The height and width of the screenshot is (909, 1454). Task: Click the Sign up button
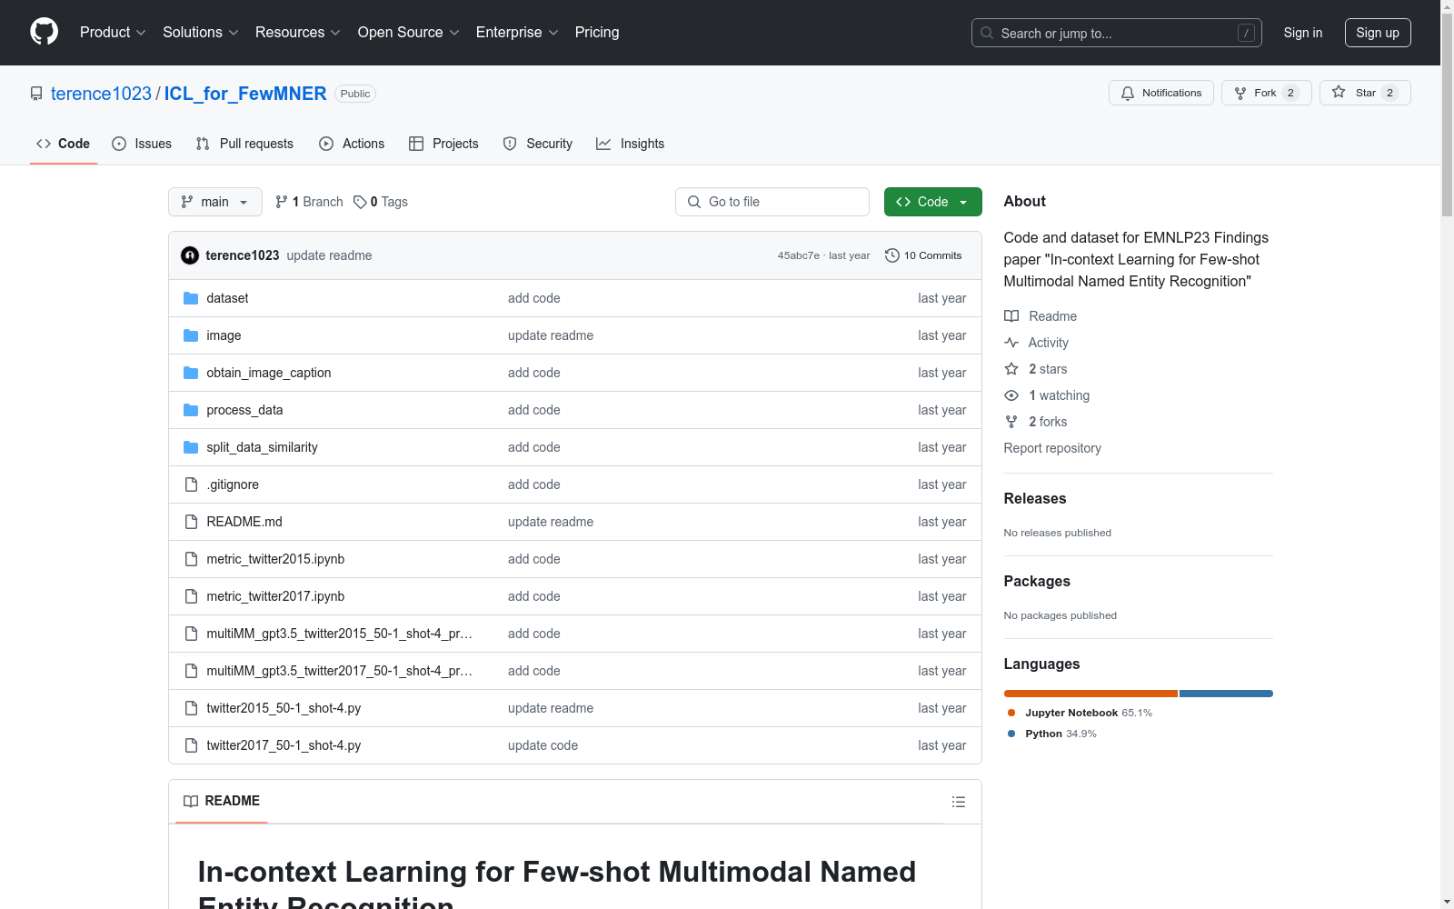tap(1378, 33)
